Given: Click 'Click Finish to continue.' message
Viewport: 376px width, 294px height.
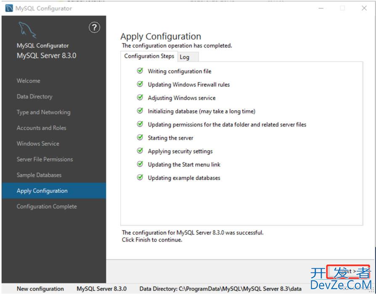Looking at the screenshot, I should pyautogui.click(x=152, y=240).
